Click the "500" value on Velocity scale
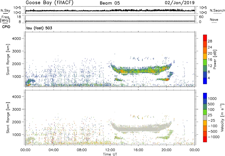This screenshot has width=225, height=156. click(211, 104)
